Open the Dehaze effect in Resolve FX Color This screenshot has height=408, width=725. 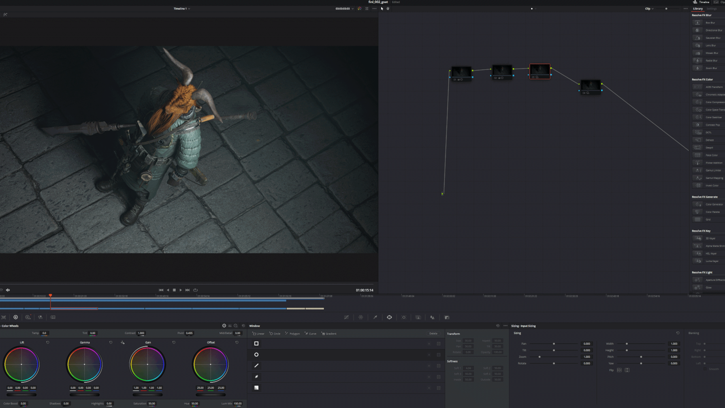(709, 140)
